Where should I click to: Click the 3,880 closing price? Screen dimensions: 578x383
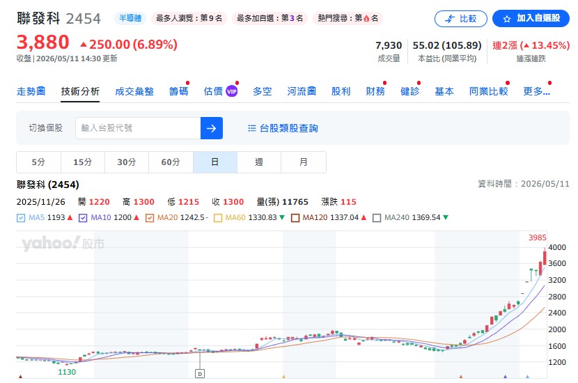tap(42, 42)
